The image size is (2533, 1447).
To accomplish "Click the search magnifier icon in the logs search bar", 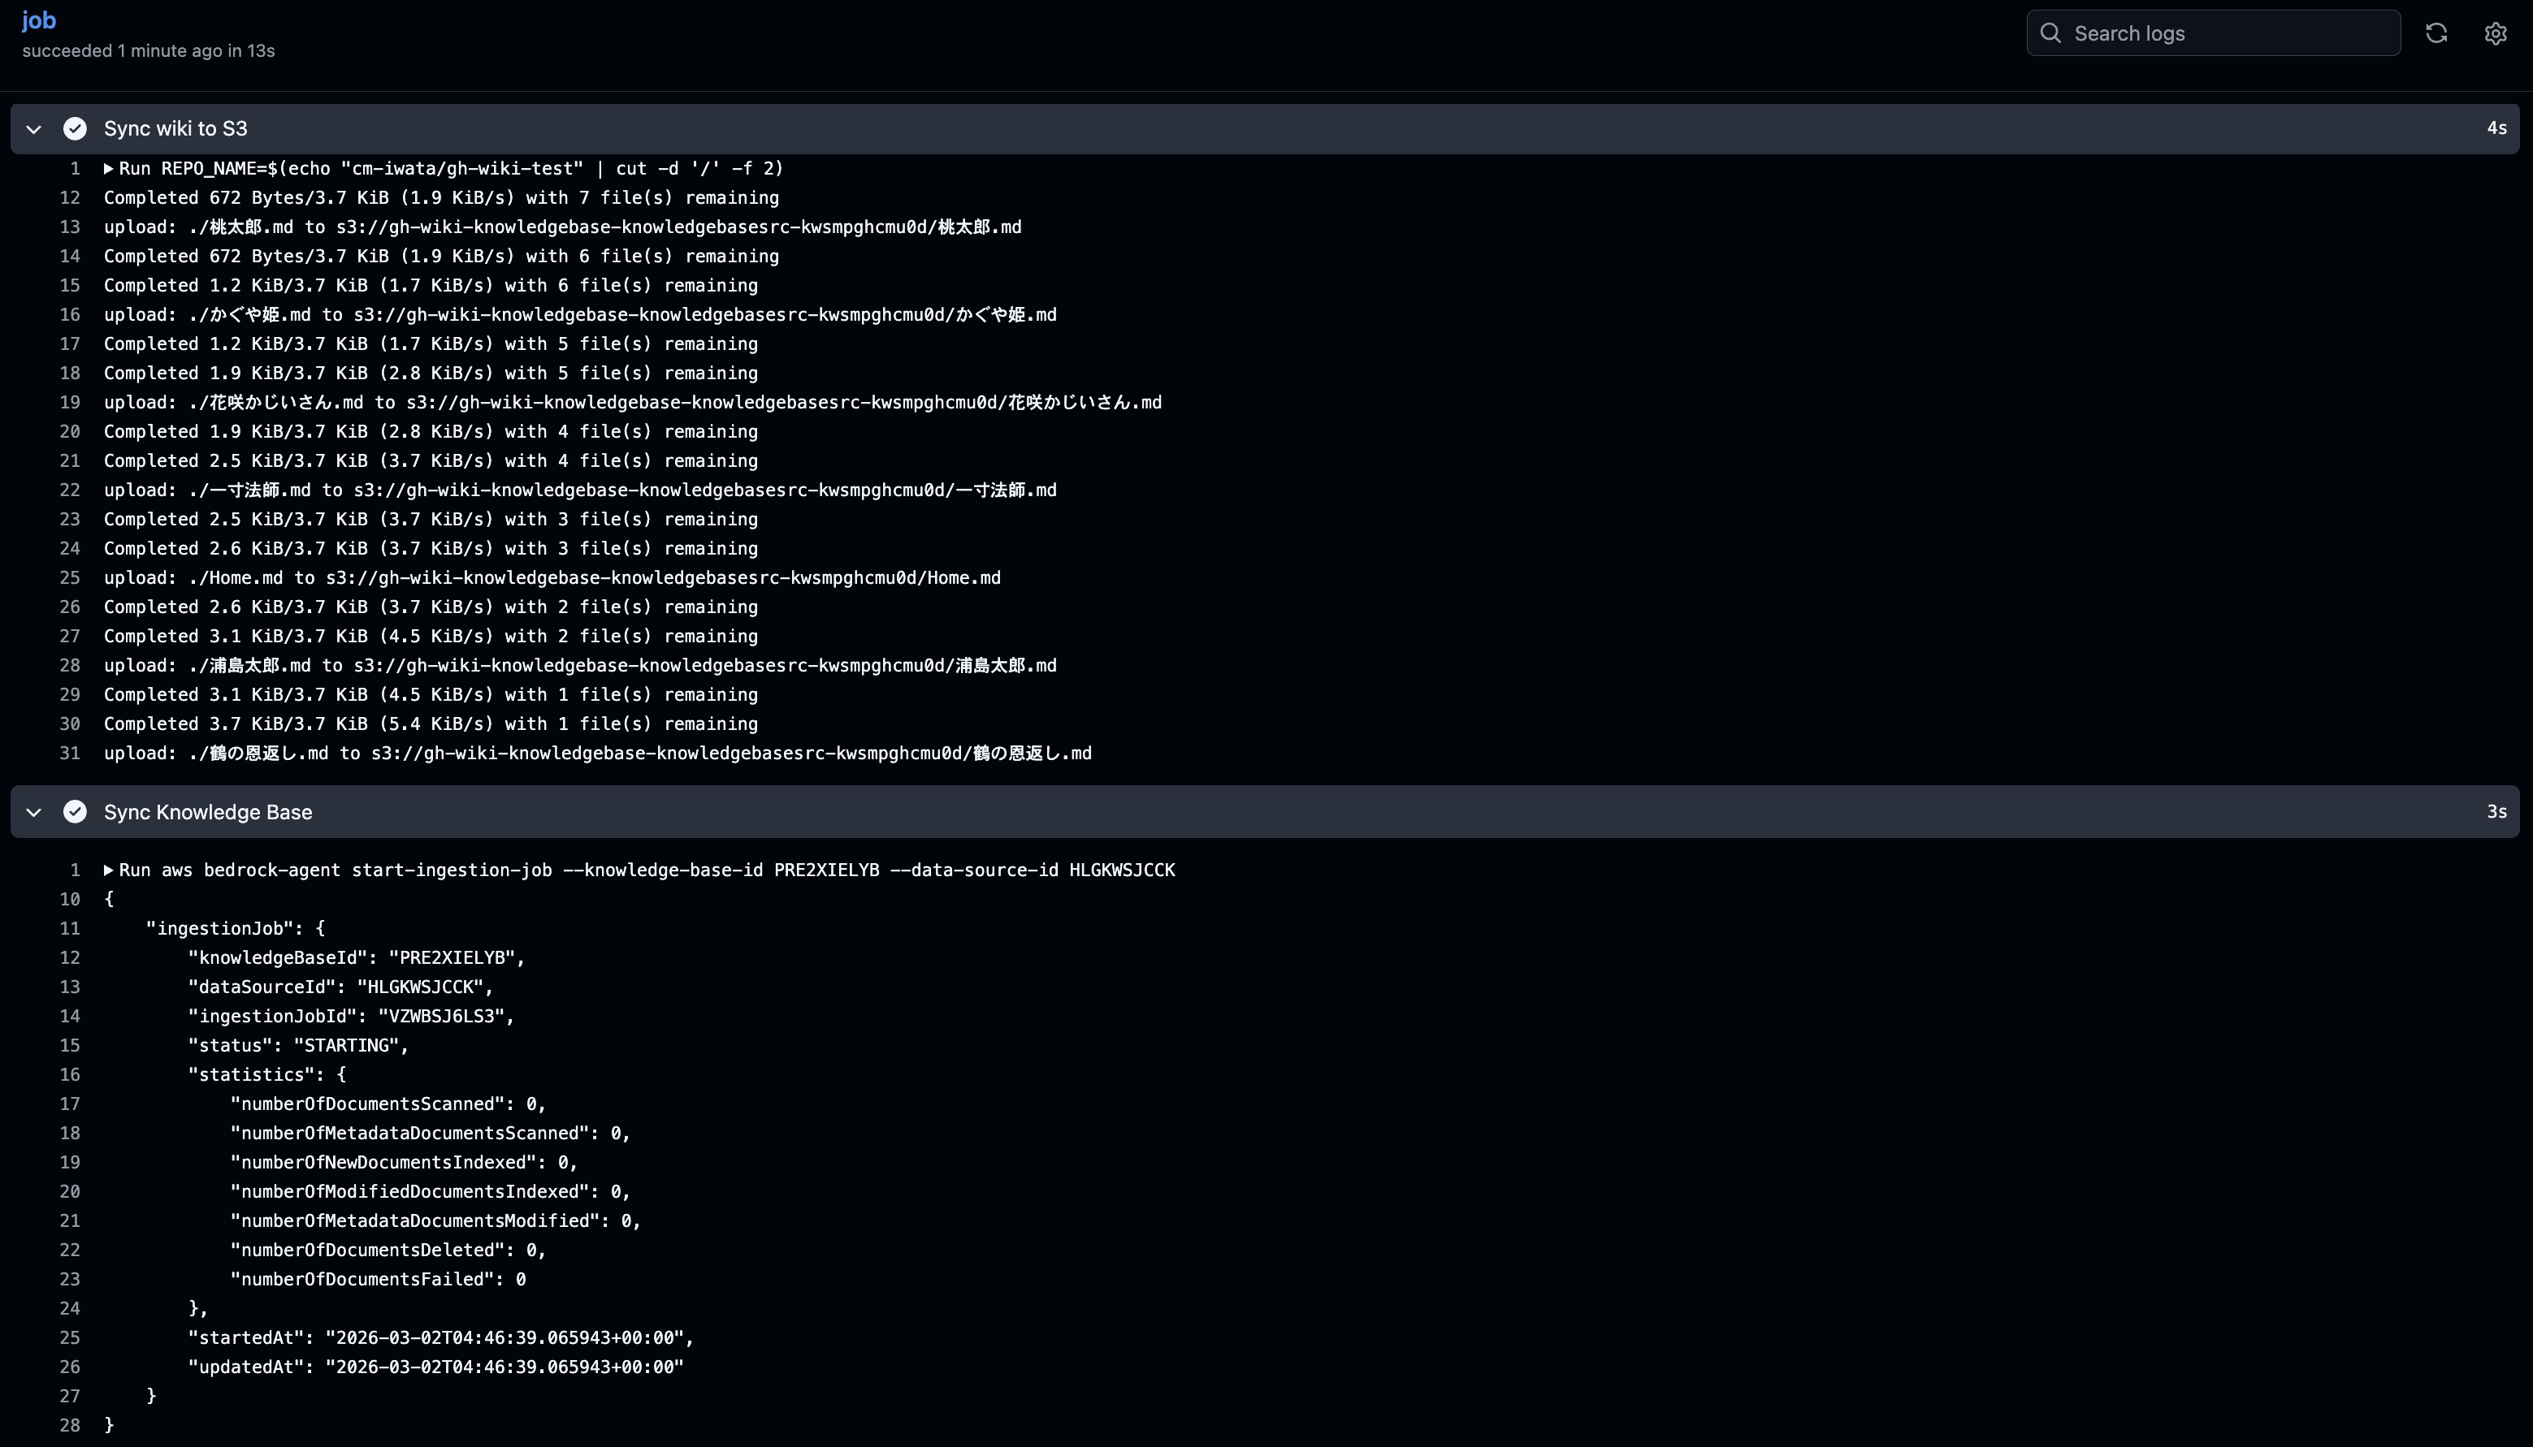I will point(2051,32).
